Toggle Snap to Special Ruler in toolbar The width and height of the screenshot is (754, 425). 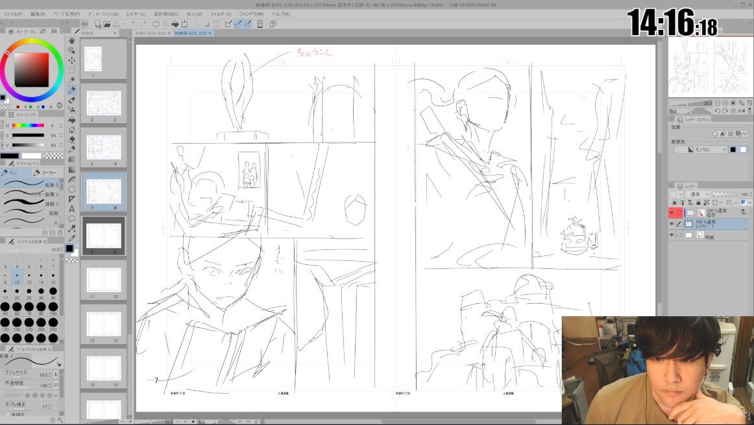point(238,23)
